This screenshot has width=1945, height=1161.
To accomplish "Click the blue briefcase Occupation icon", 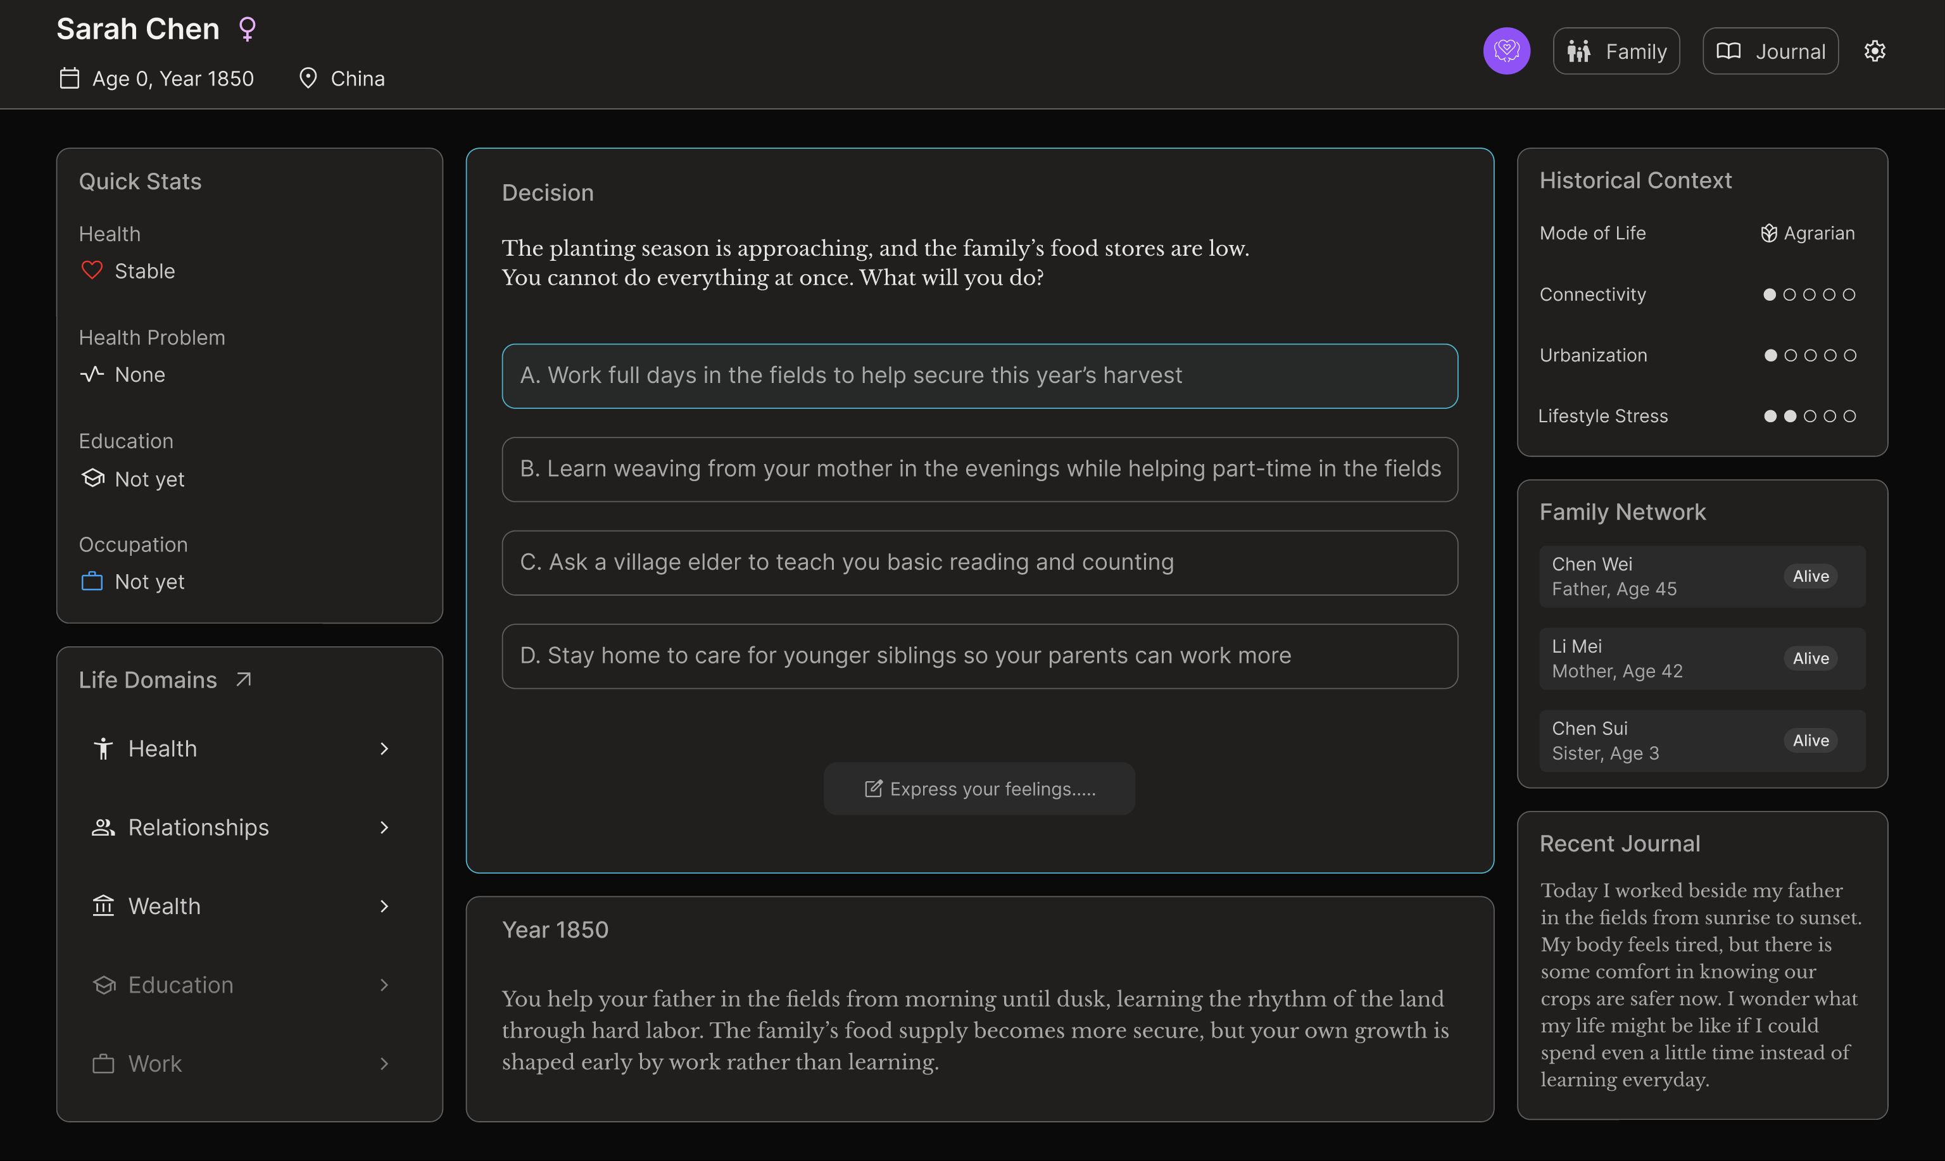I will (x=92, y=581).
